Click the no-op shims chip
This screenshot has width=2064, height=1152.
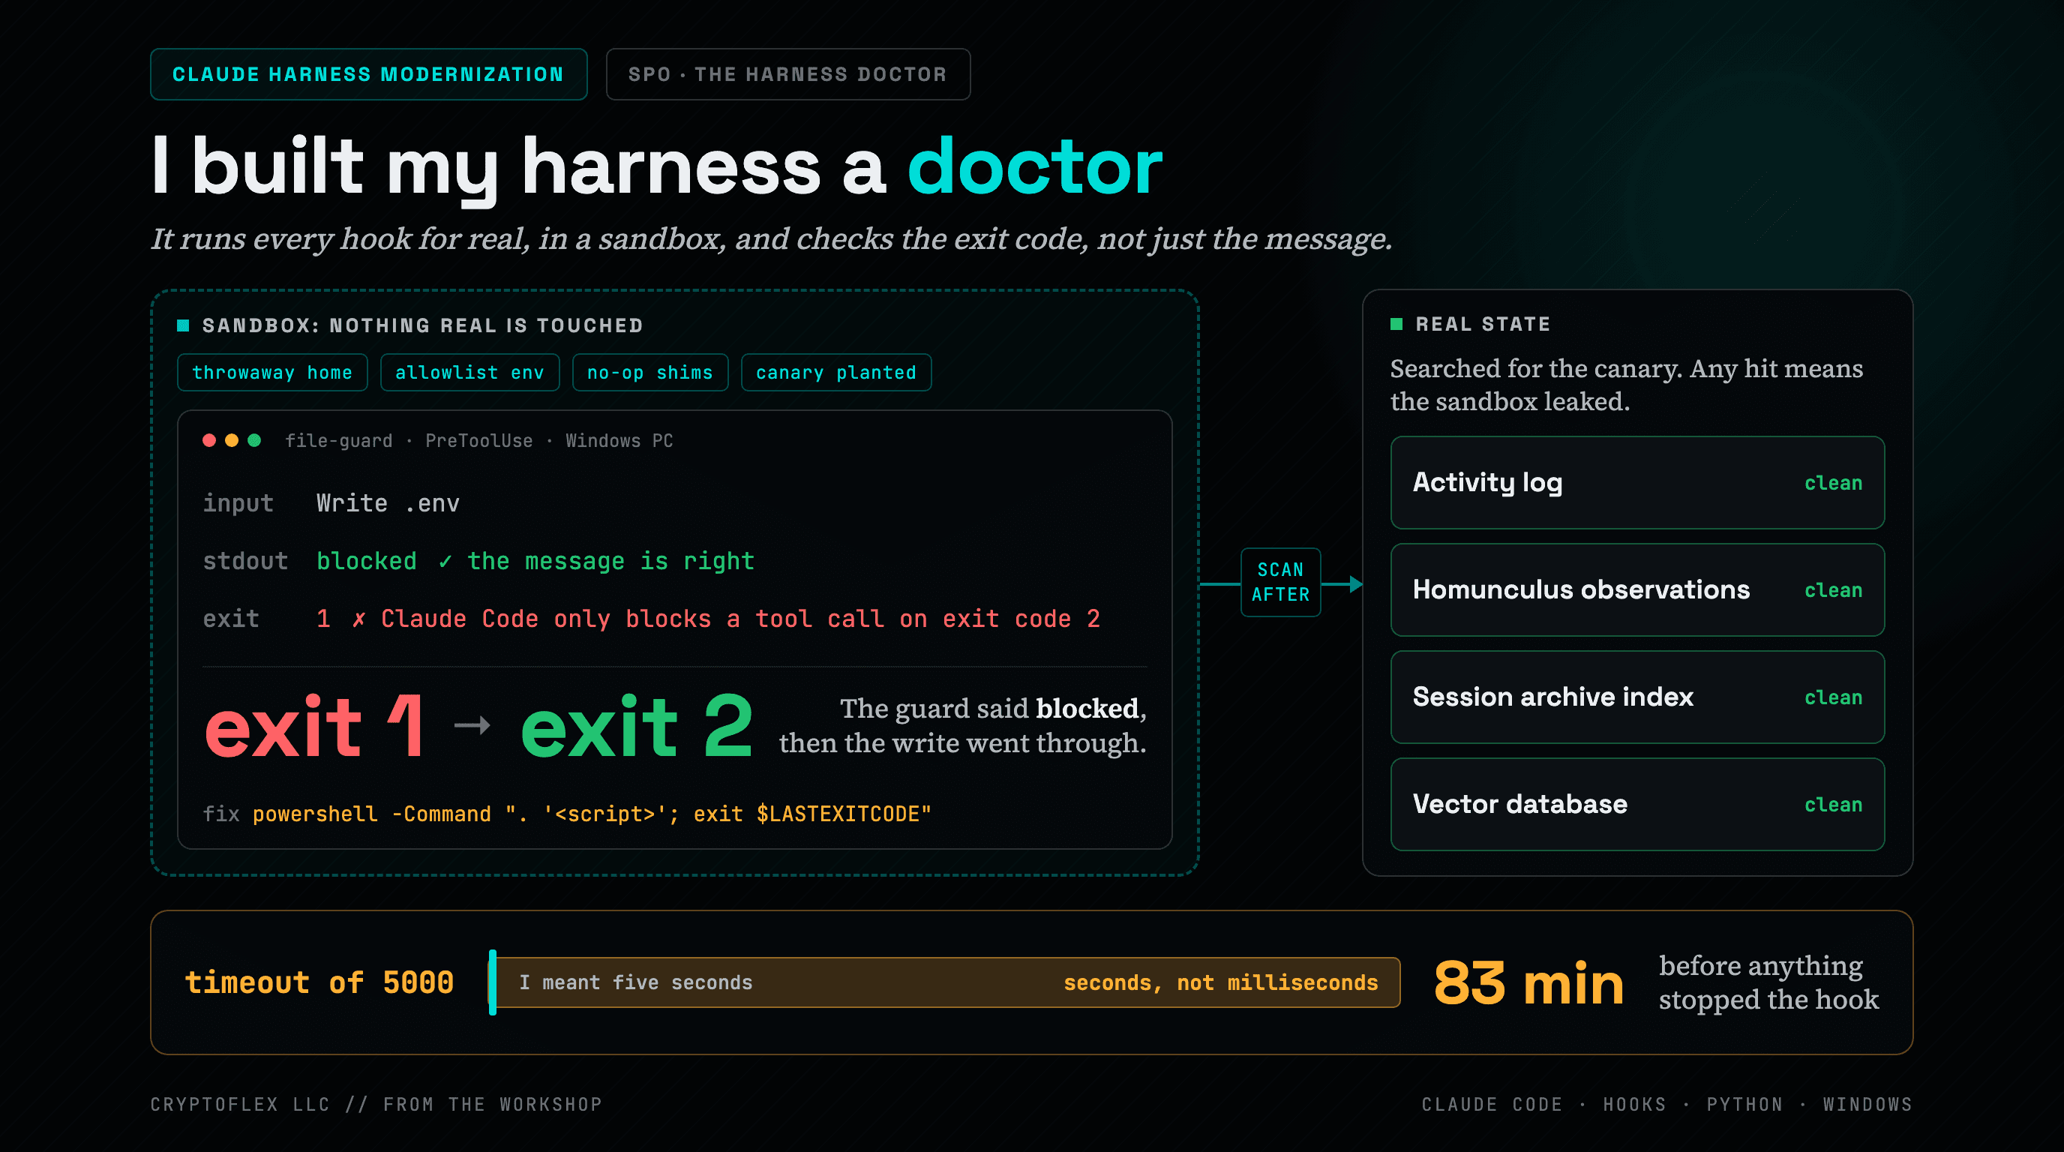[649, 373]
